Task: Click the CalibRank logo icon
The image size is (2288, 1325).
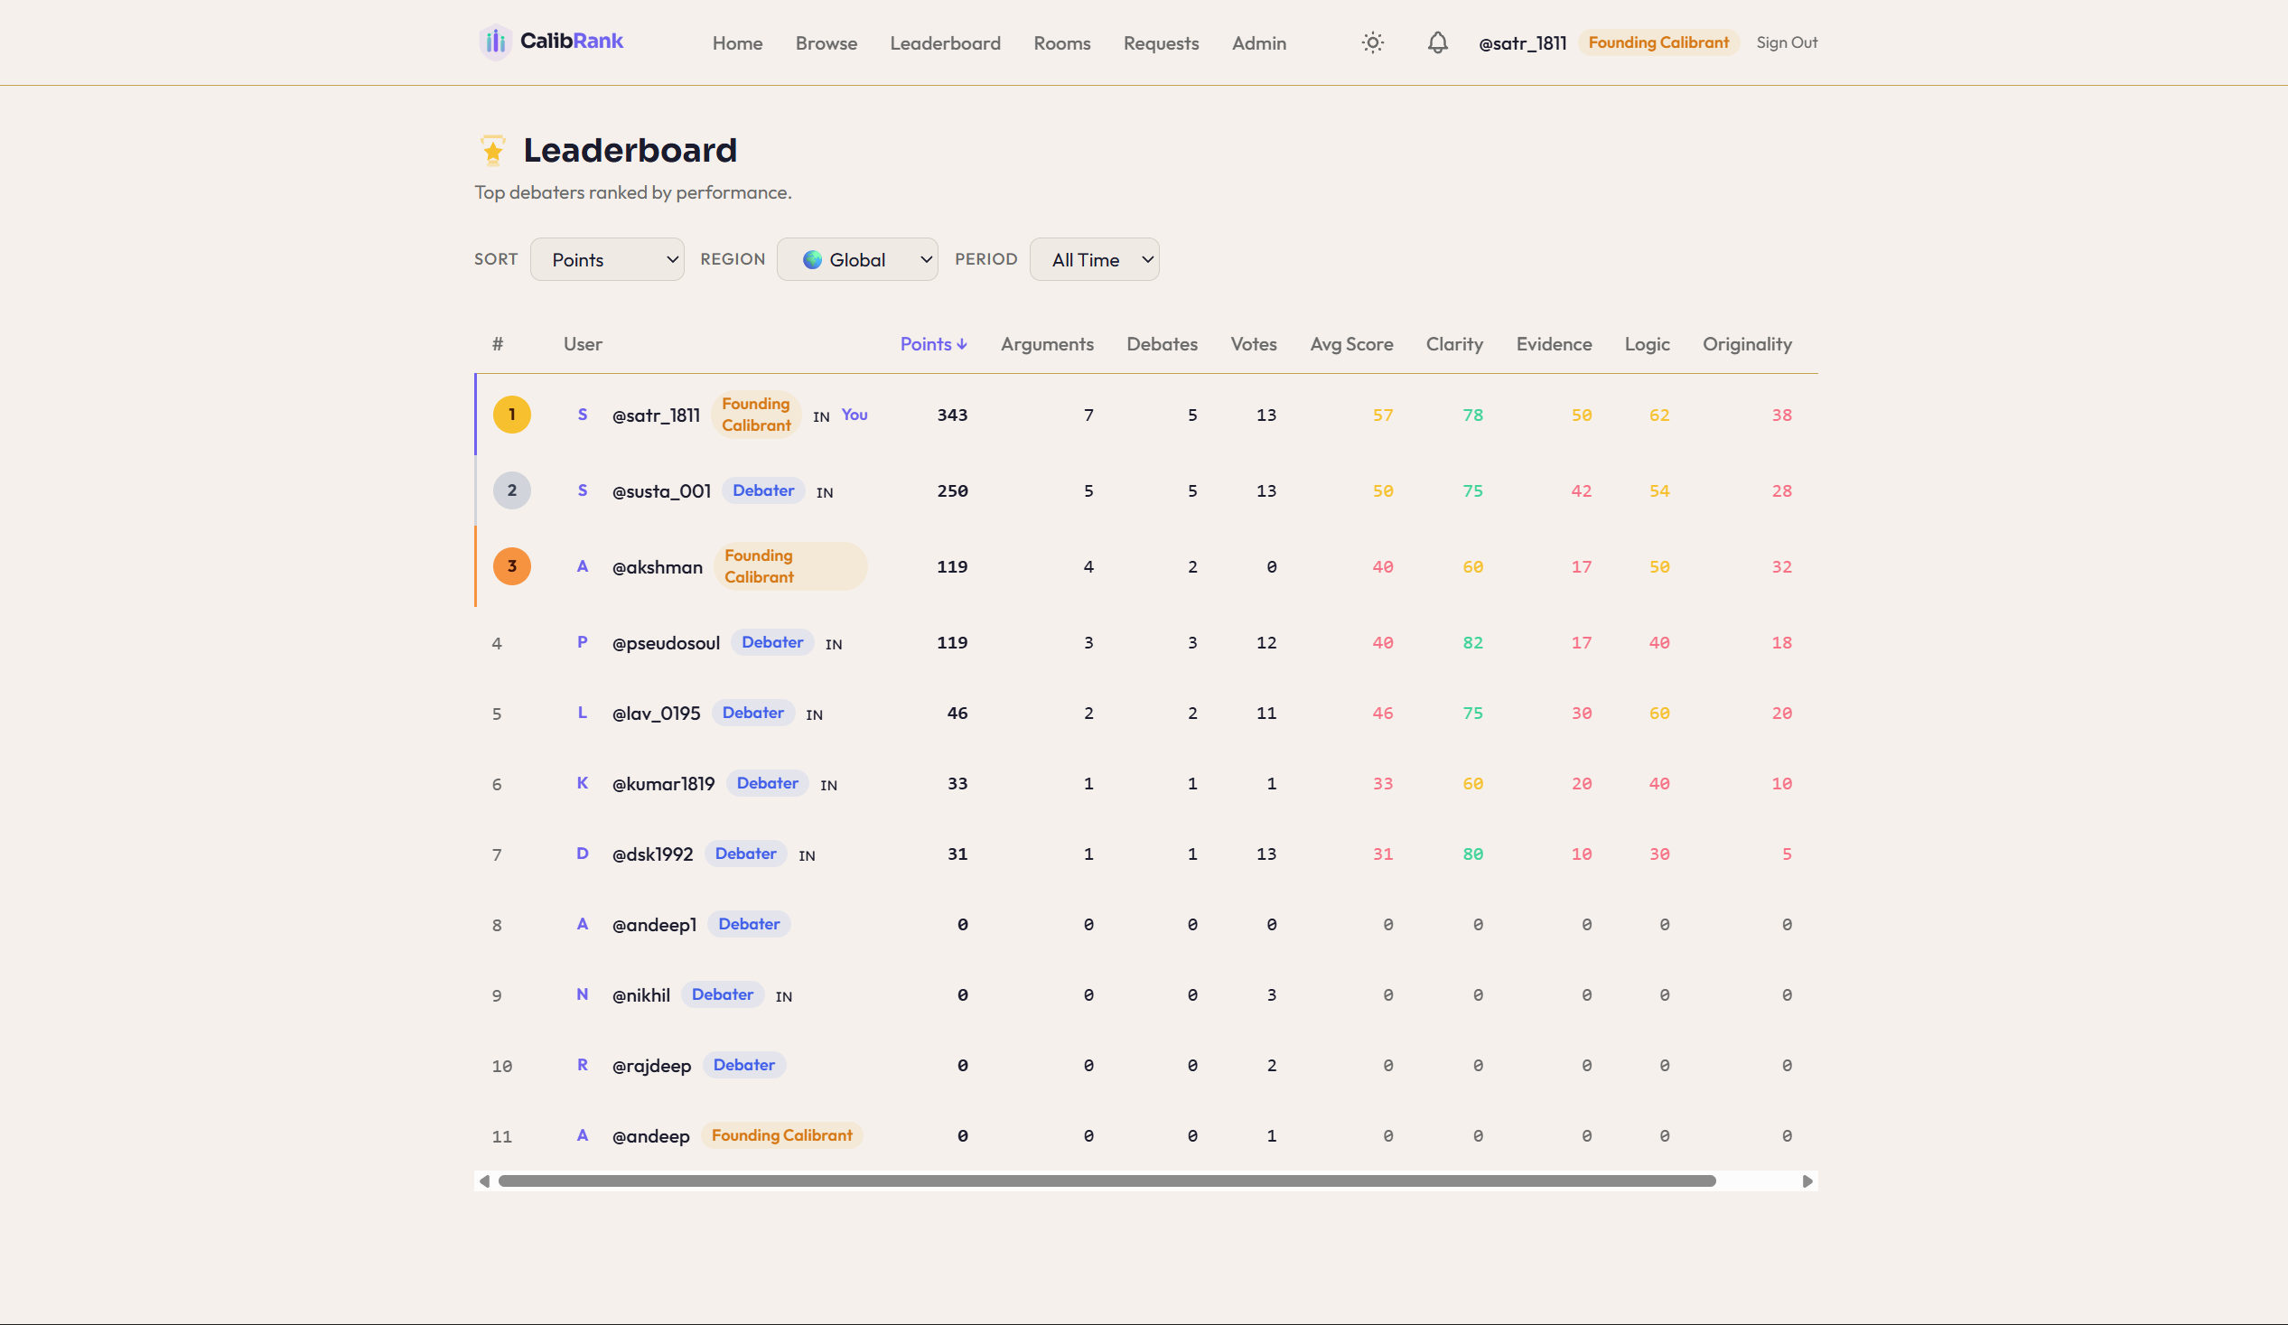Action: [496, 41]
